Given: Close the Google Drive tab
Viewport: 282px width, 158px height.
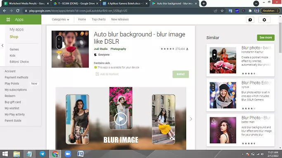Looking at the screenshot, I should click(x=97, y=3).
